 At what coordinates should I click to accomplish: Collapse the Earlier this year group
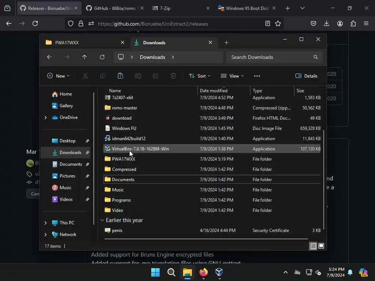[103, 220]
